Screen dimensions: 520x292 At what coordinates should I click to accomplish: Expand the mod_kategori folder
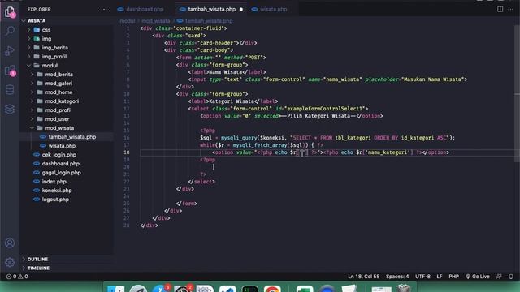[x=62, y=101]
